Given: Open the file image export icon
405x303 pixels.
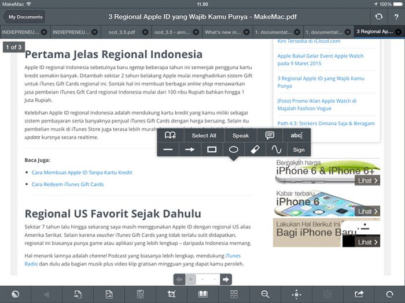Looking at the screenshot, I should [109, 294].
